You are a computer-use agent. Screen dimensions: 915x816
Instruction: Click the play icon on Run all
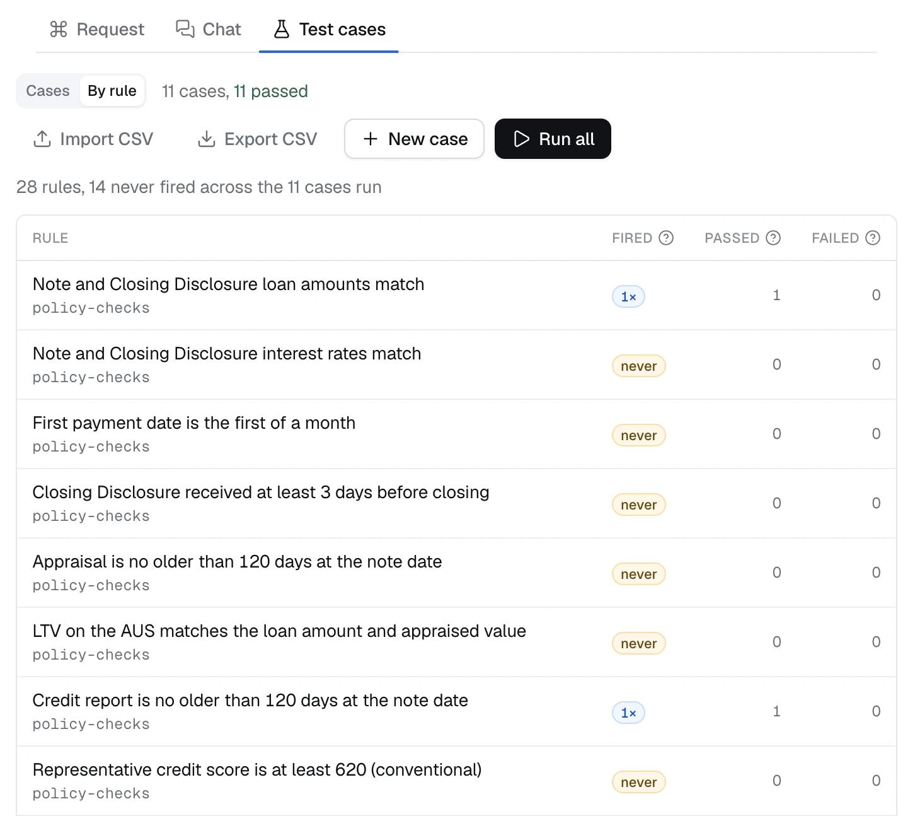click(522, 139)
